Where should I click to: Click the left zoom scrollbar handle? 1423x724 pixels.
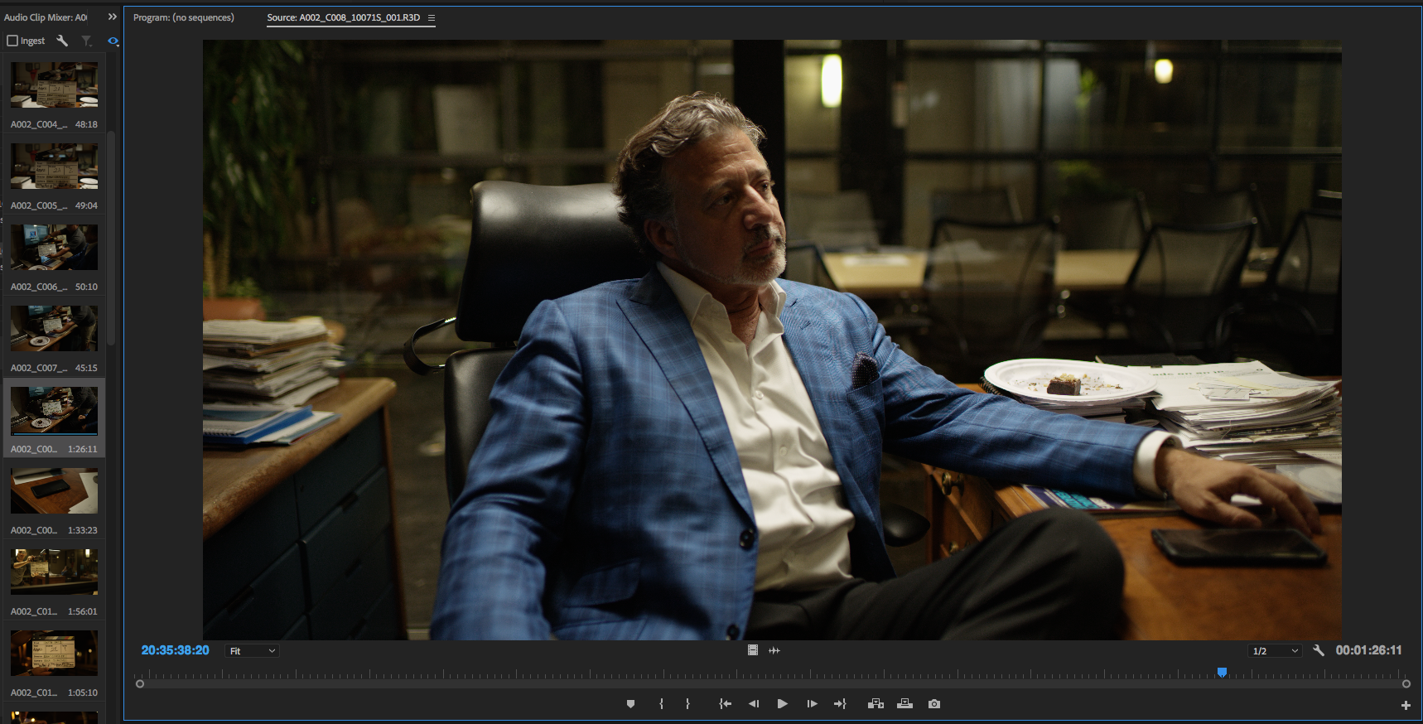(x=140, y=684)
